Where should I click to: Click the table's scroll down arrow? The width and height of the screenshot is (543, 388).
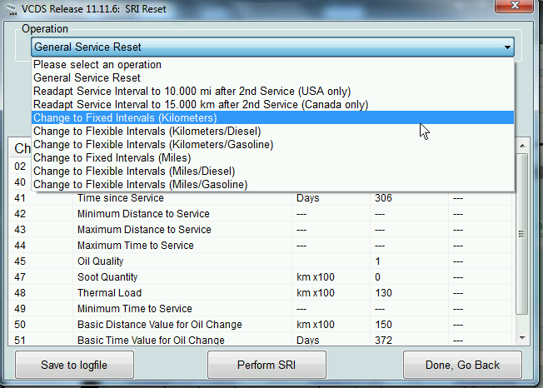point(522,336)
